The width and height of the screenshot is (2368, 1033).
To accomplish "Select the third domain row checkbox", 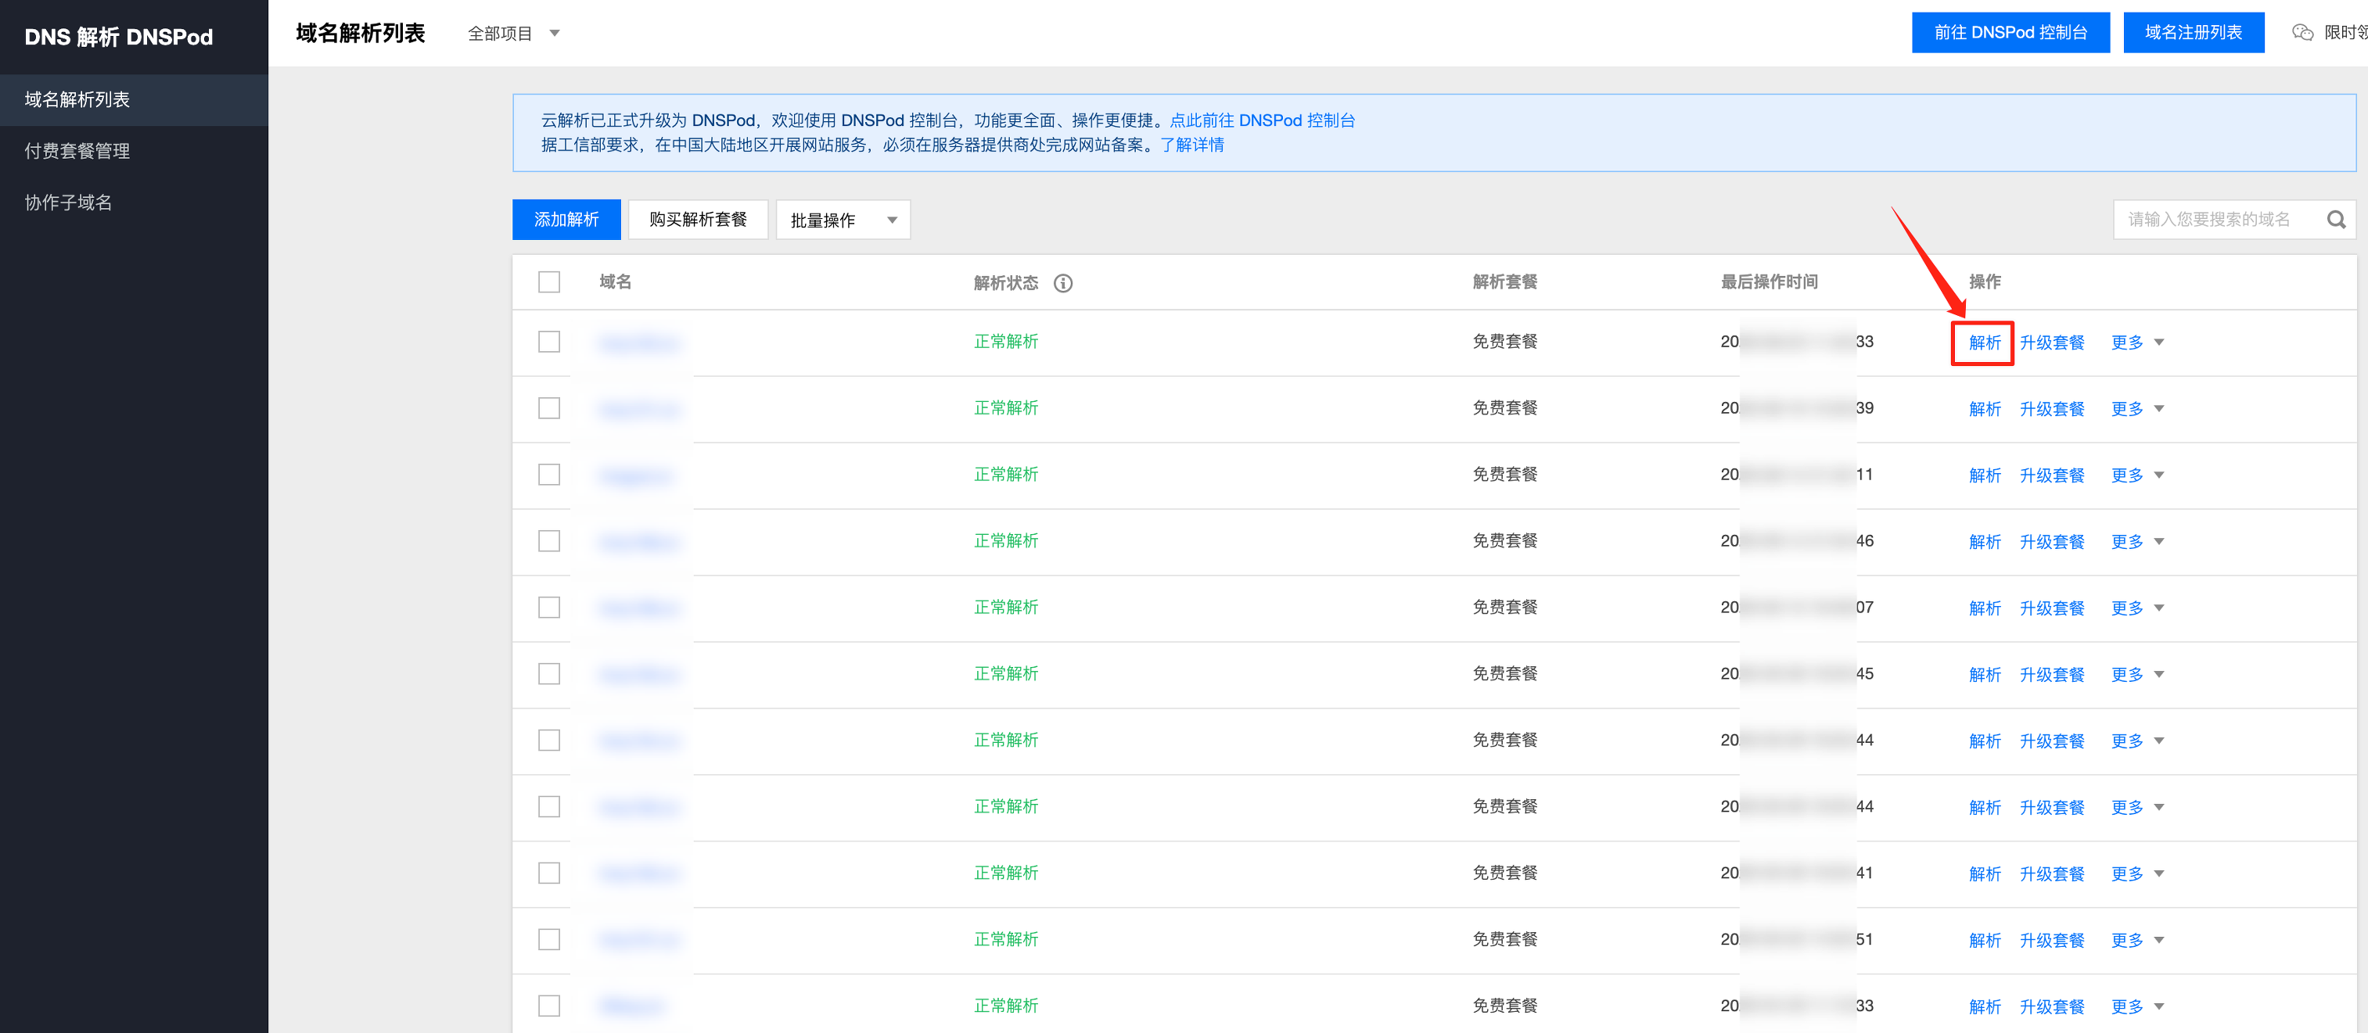I will 549,475.
